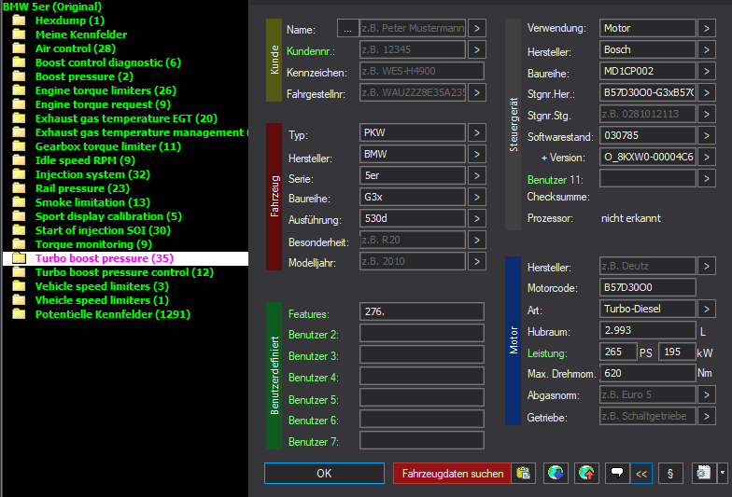Open arrow next to Art Turbo-Diesel
The height and width of the screenshot is (497, 732).
point(707,310)
